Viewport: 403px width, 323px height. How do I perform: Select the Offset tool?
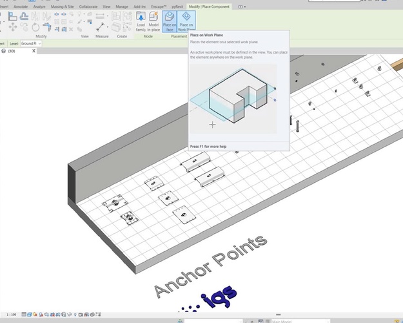(24, 16)
